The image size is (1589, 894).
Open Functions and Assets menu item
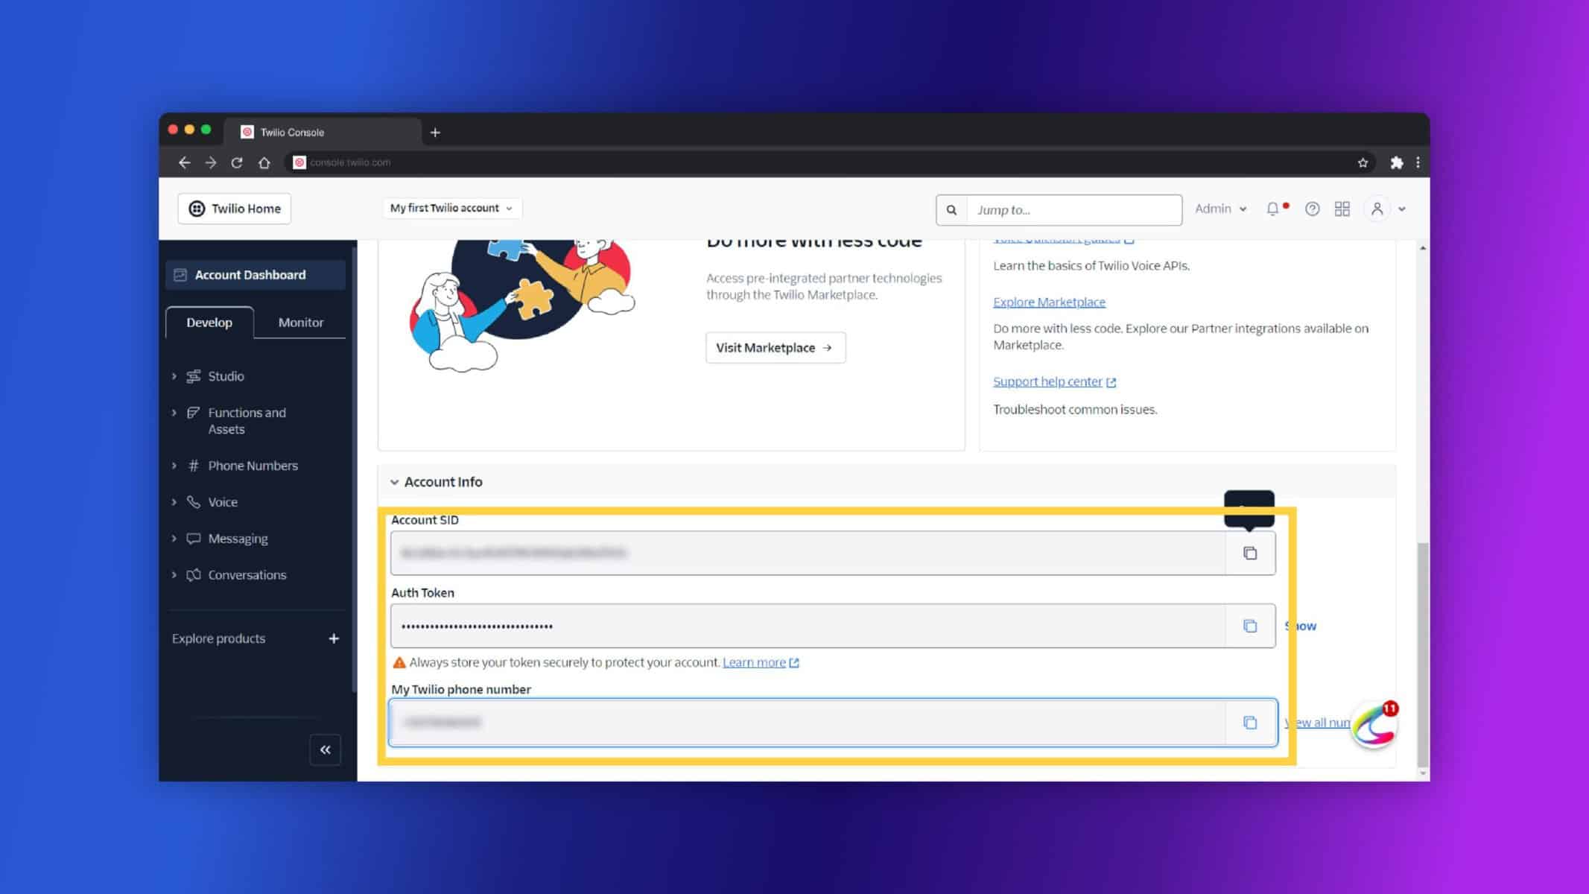click(247, 421)
